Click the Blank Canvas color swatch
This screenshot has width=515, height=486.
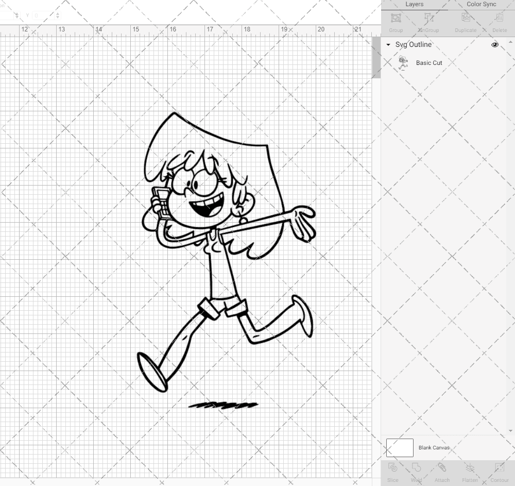coord(400,448)
